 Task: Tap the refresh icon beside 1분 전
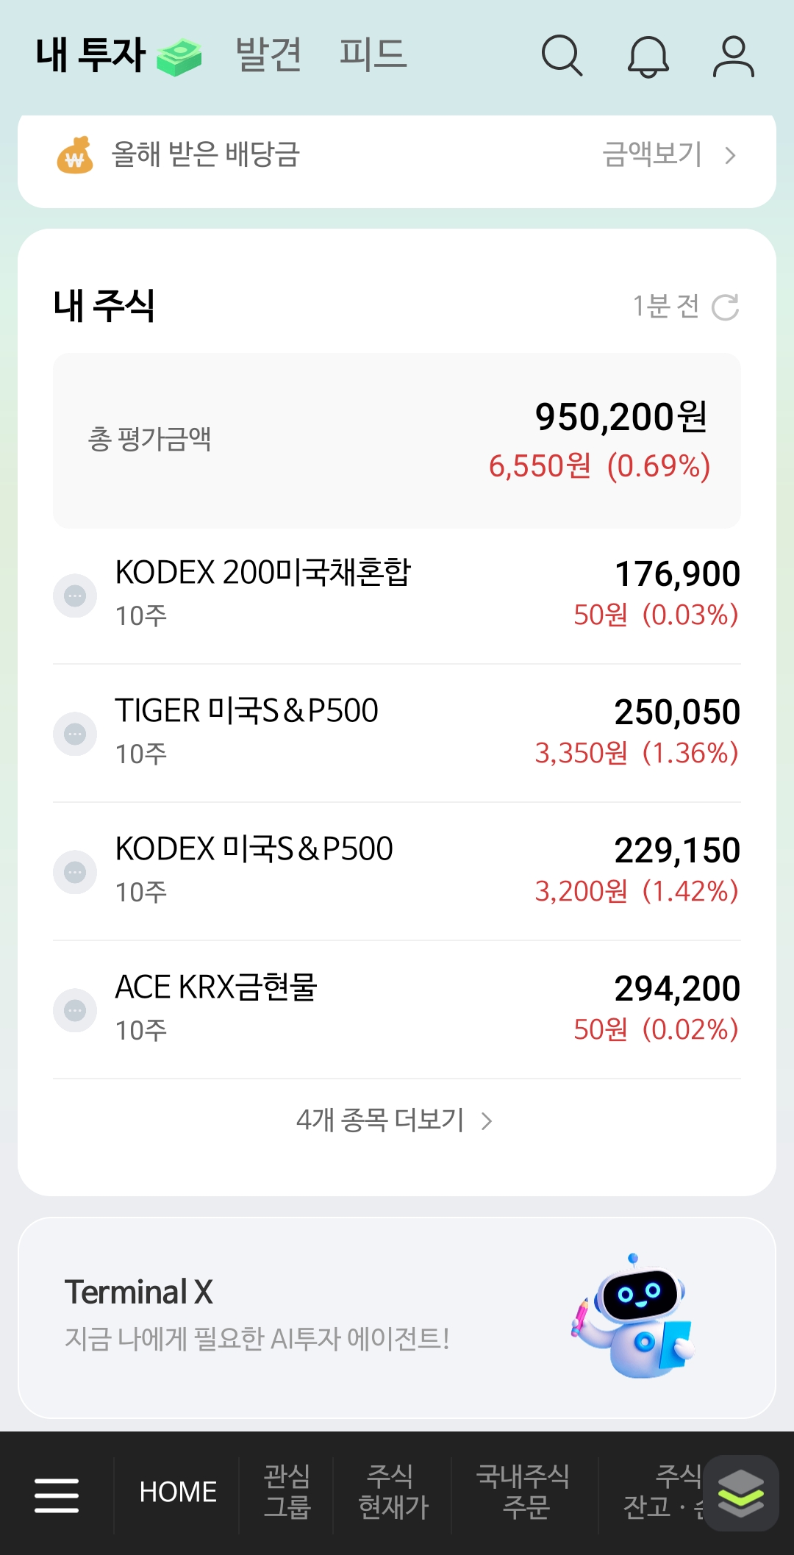(725, 307)
